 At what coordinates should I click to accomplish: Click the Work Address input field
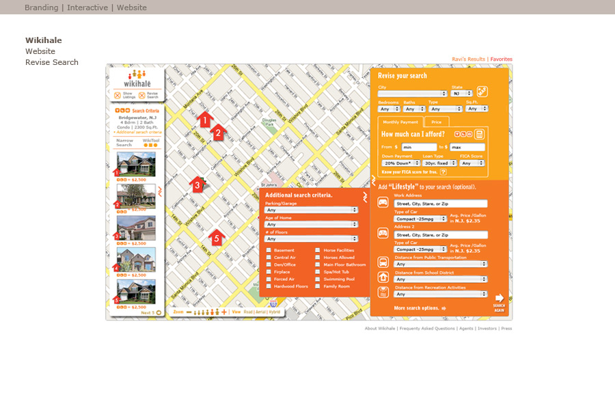(x=441, y=204)
